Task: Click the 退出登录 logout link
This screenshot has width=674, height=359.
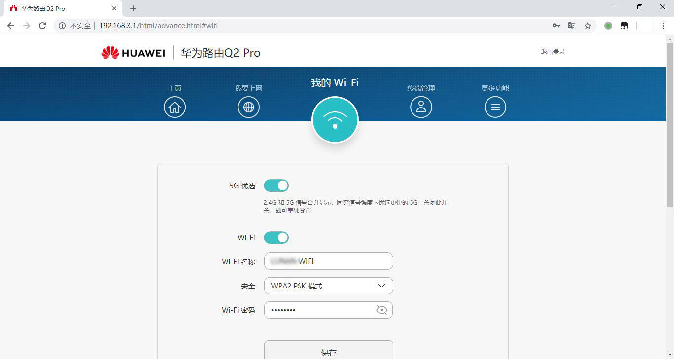Action: [x=553, y=52]
